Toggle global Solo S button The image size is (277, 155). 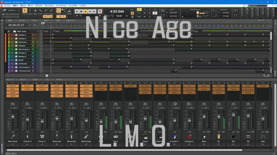[144, 9]
